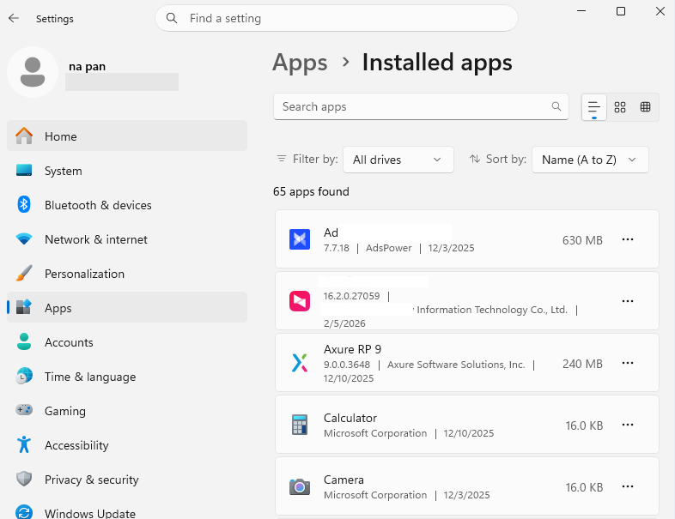Open the na pan user profile avatar
The image size is (675, 519).
click(33, 72)
